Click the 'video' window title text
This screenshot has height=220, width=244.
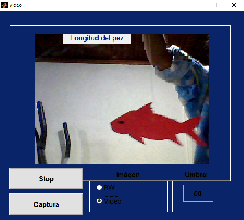[x=16, y=5]
